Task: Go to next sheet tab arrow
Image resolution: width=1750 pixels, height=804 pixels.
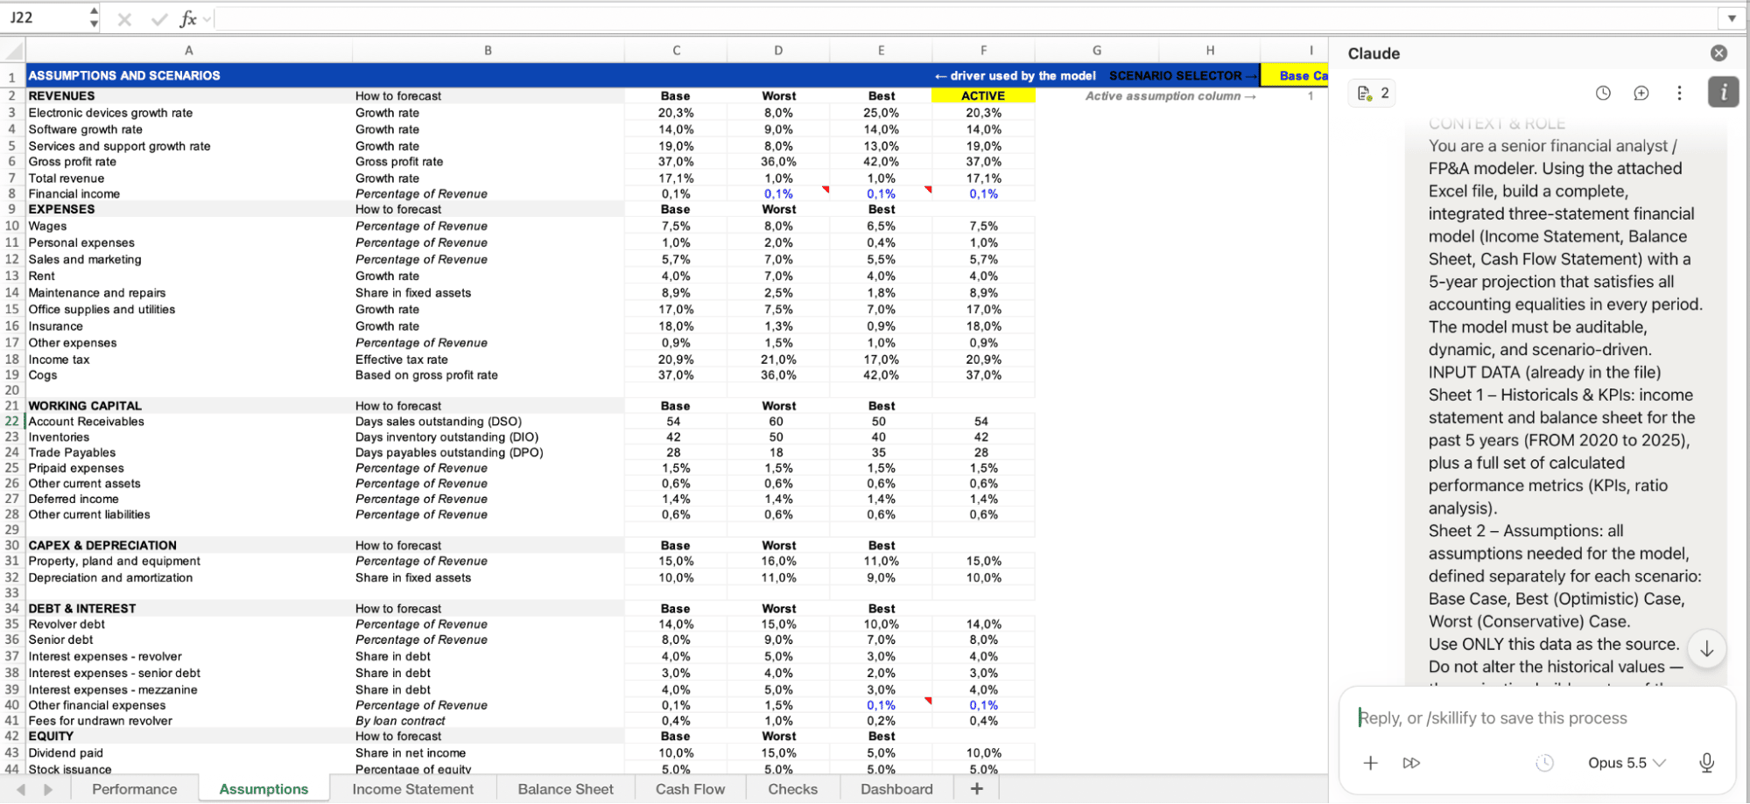Action: 48,790
